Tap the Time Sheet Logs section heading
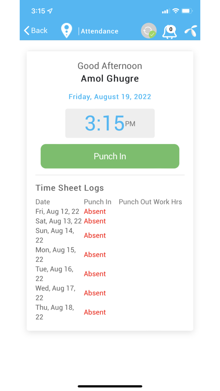This screenshot has height=391, width=220. pyautogui.click(x=69, y=188)
